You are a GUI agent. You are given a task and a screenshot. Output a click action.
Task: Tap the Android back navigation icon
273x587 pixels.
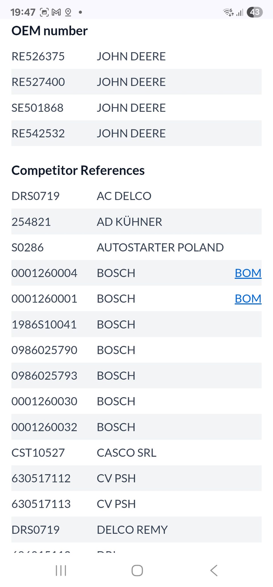214,570
